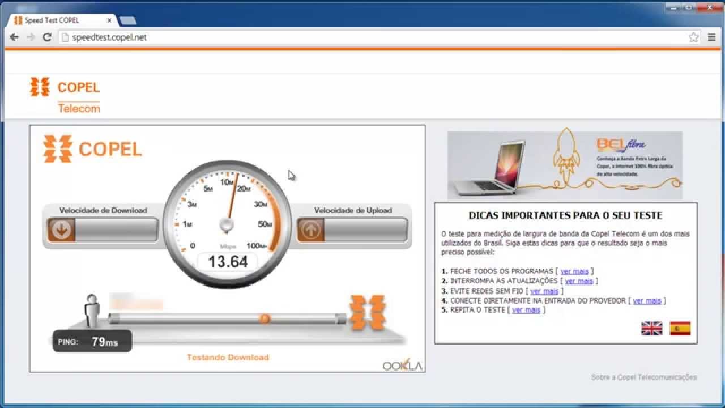This screenshot has width=725, height=408.
Task: Click the COPEL Telecom logo in header
Action: click(65, 95)
